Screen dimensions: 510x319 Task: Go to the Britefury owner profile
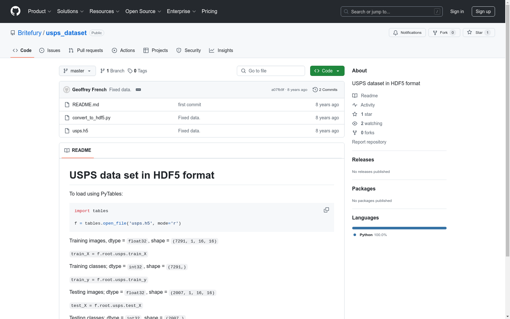pyautogui.click(x=30, y=33)
